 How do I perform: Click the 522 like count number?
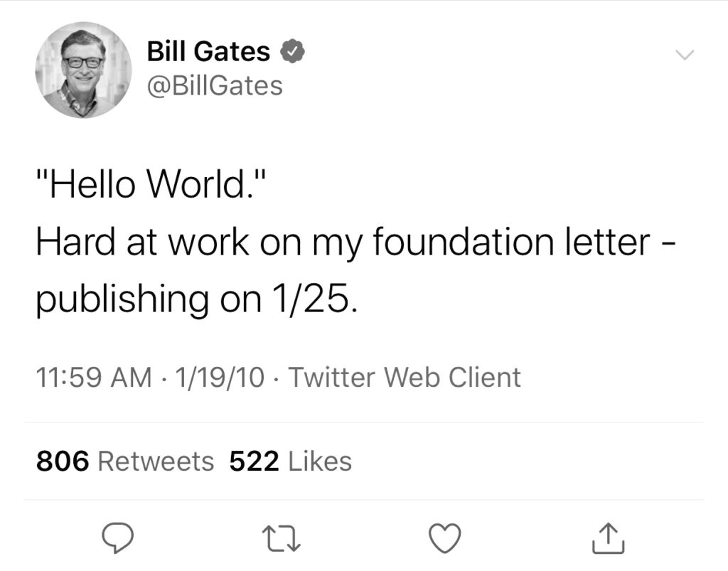[254, 461]
